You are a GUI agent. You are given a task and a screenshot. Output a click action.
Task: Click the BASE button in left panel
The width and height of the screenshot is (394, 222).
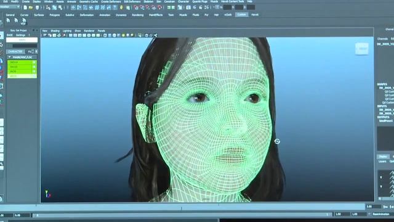tap(10, 35)
